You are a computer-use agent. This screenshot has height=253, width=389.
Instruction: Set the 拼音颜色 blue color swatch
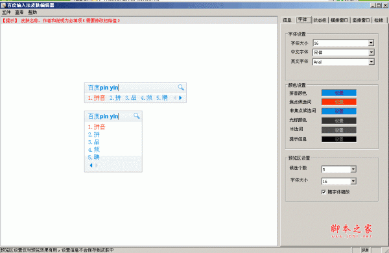pyautogui.click(x=339, y=93)
